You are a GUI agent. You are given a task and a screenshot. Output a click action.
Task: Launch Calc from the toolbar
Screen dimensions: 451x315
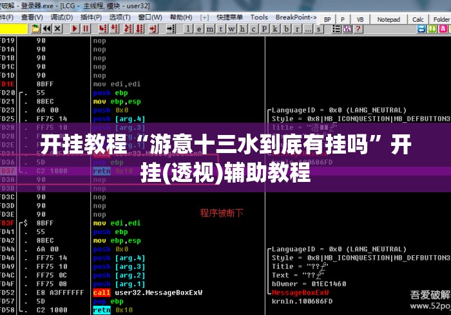[x=418, y=19]
